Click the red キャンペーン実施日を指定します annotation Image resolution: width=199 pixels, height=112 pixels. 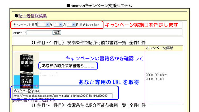tap(141, 25)
